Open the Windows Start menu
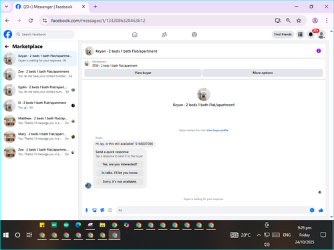 coord(6,235)
